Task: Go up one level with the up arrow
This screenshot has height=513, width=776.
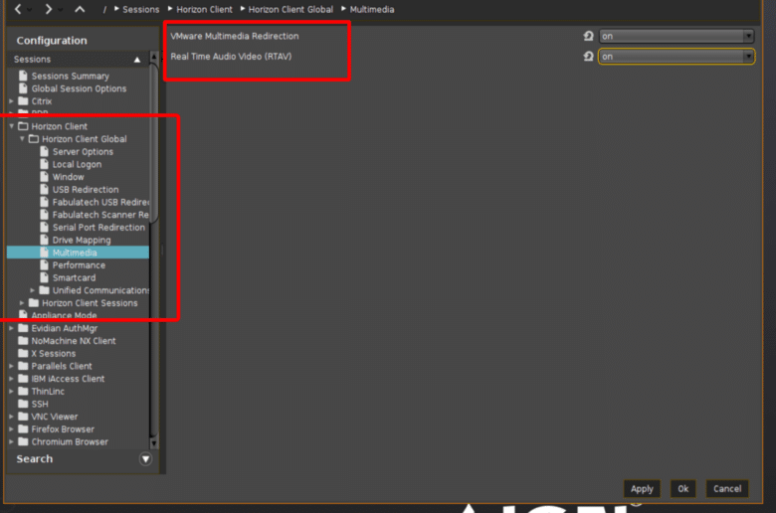Action: [x=80, y=9]
